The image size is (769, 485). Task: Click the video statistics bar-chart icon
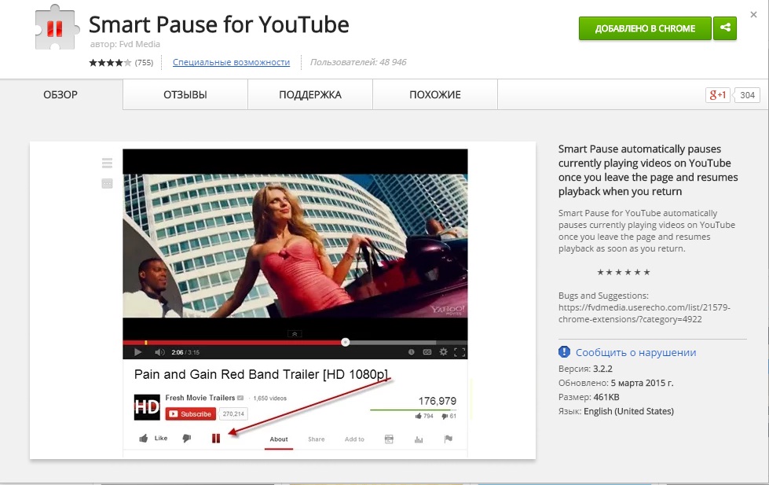tap(418, 439)
